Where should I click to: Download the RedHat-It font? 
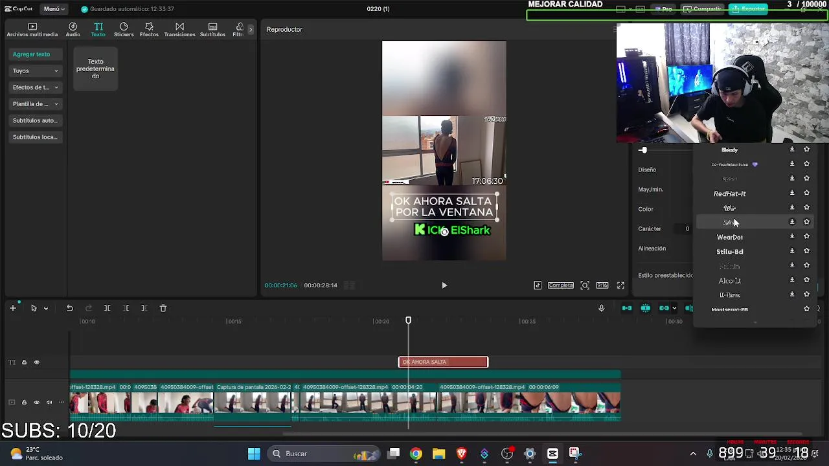pyautogui.click(x=792, y=193)
